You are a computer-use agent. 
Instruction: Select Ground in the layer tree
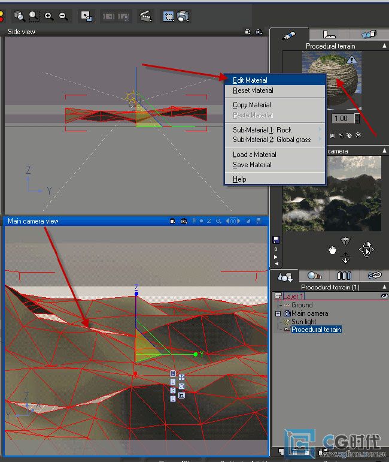pos(302,305)
